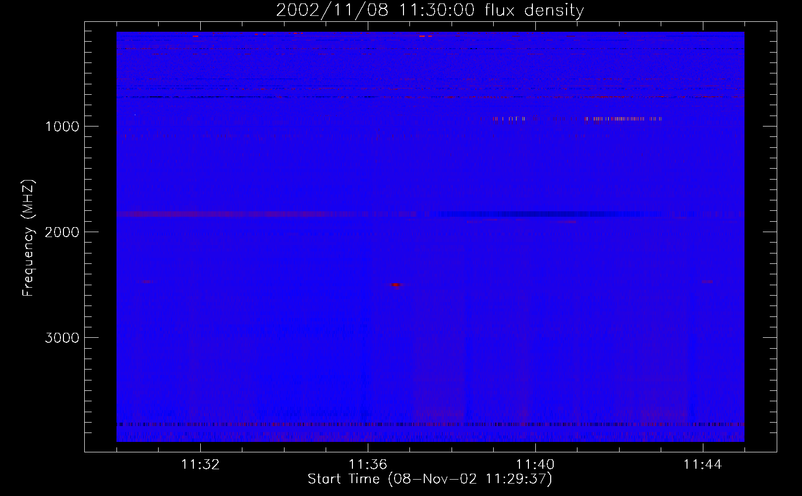
Task: Select the 'Start Time (08-Nov-02 11:29:37)' label
Action: (430, 479)
